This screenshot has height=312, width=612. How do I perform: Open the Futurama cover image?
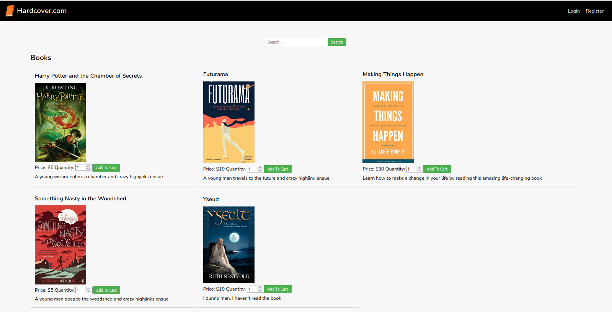click(x=229, y=122)
